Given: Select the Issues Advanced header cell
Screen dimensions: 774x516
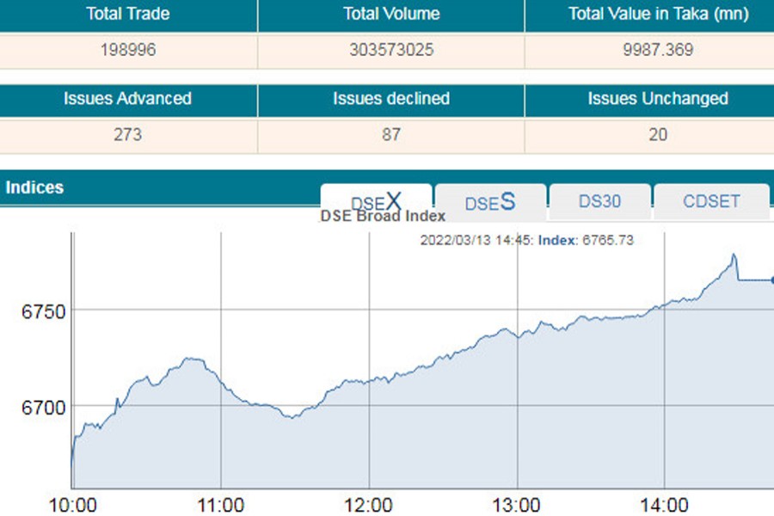Looking at the screenshot, I should (127, 99).
